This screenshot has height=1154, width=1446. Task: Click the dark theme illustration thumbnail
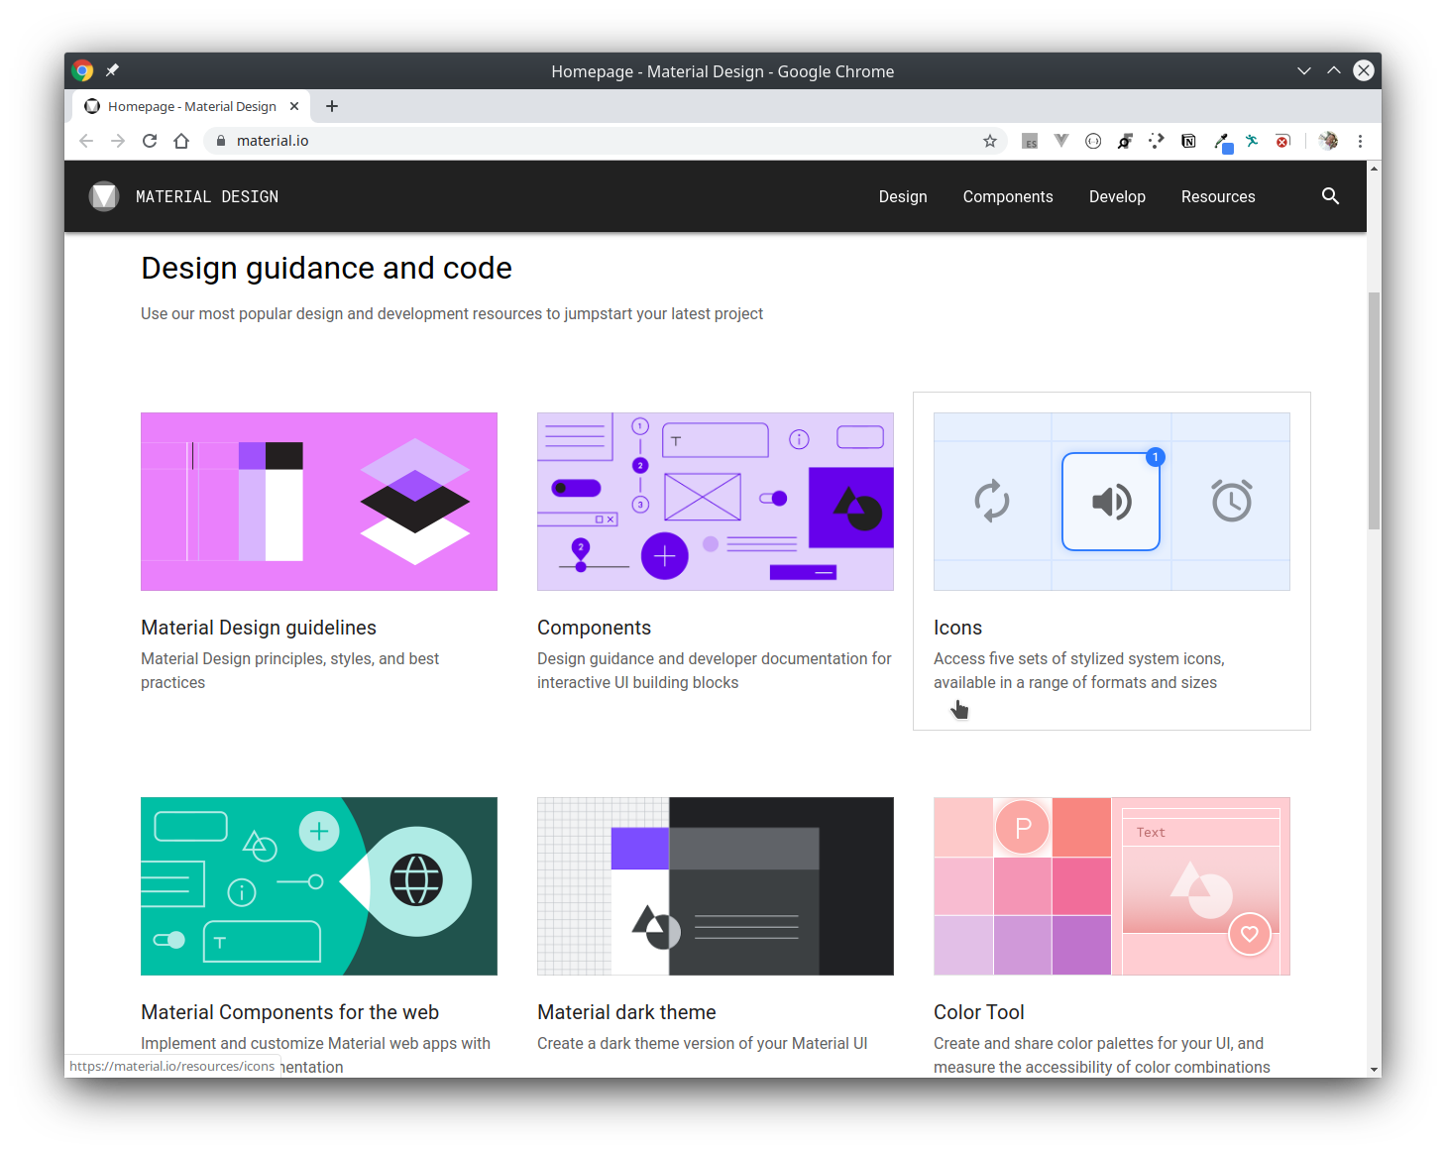pos(716,886)
